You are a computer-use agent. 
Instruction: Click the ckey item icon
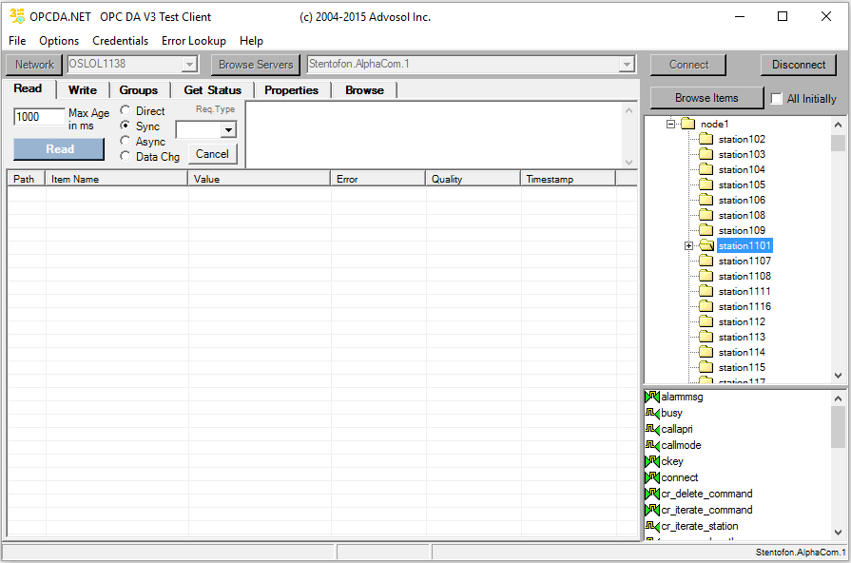click(651, 461)
